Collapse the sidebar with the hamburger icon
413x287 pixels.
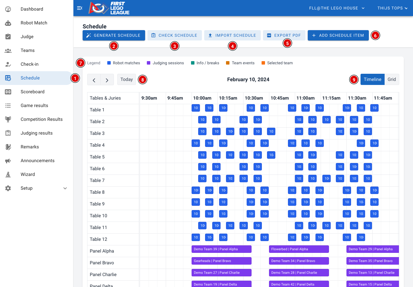(x=80, y=8)
